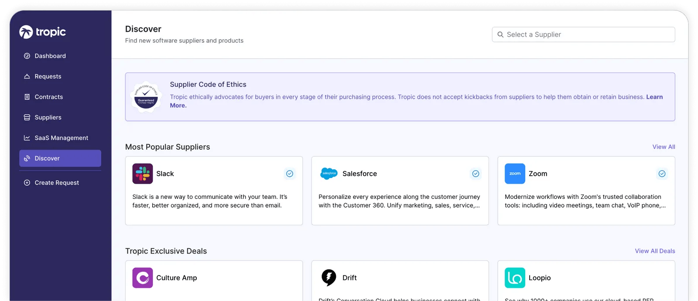Click the SaaS Management chart icon
The image size is (698, 301).
click(x=27, y=138)
